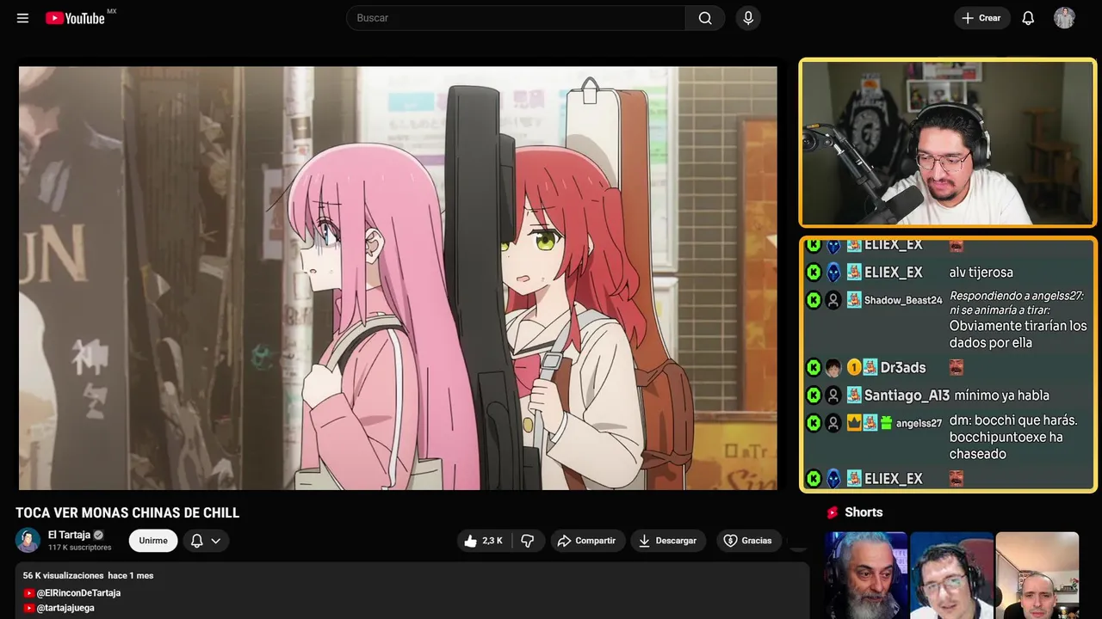Image resolution: width=1102 pixels, height=619 pixels.
Task: Click the 117 K suscriptores text
Action: pyautogui.click(x=80, y=548)
